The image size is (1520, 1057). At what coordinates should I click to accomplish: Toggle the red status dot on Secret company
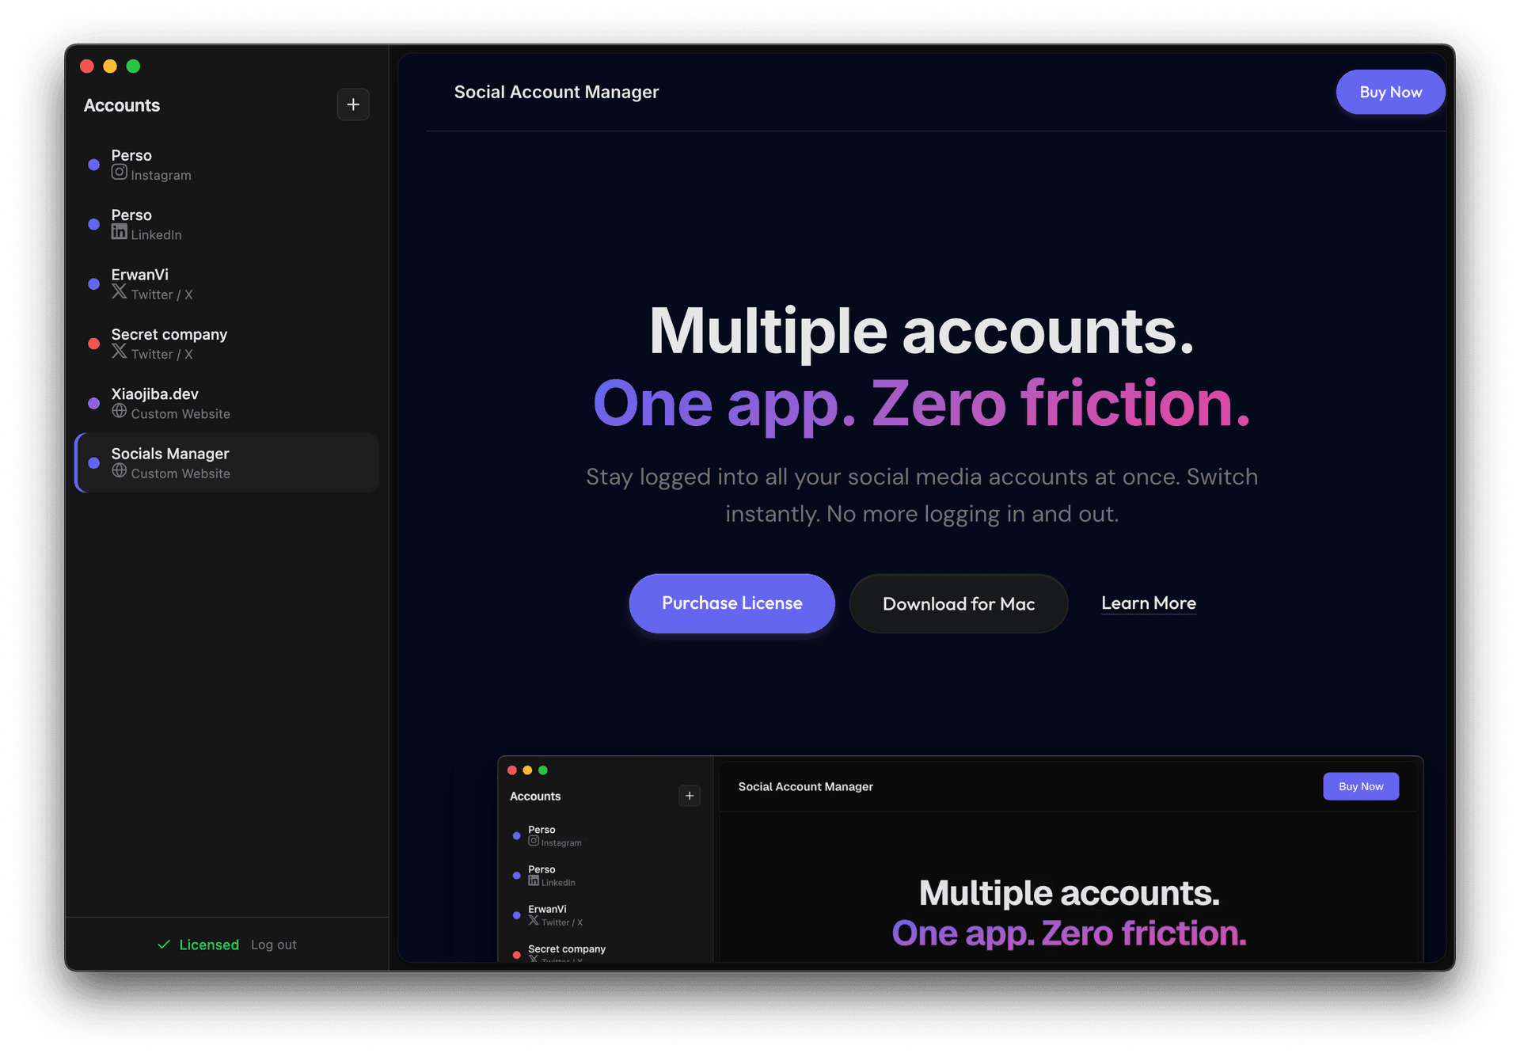[94, 344]
